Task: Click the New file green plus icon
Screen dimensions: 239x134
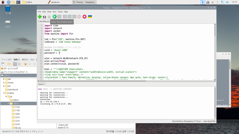Action: point(40,17)
